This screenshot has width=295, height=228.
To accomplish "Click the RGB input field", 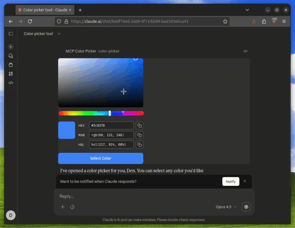I will [111, 135].
